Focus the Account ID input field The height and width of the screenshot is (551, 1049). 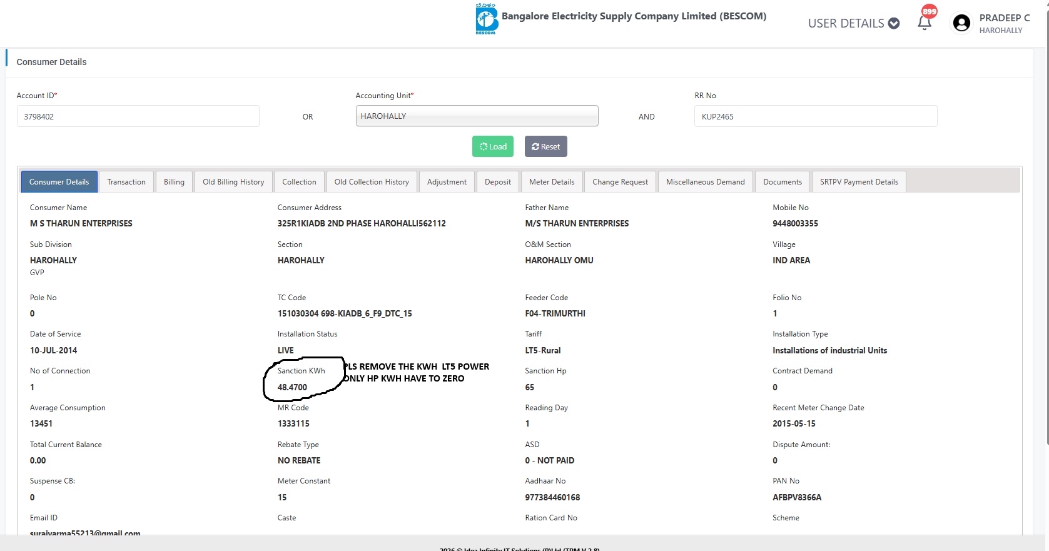tap(138, 116)
